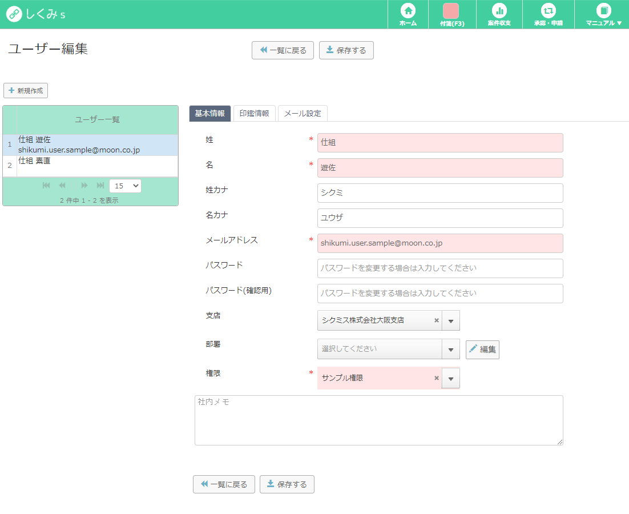Click the ユーザー一覧 column header
Screen dimensions: 629x514
[x=98, y=119]
